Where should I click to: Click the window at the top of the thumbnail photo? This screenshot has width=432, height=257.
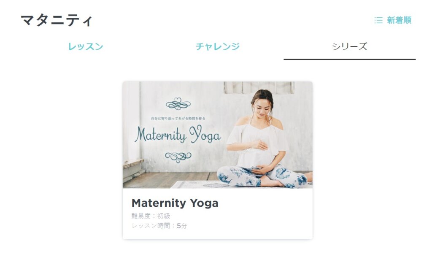(259, 88)
